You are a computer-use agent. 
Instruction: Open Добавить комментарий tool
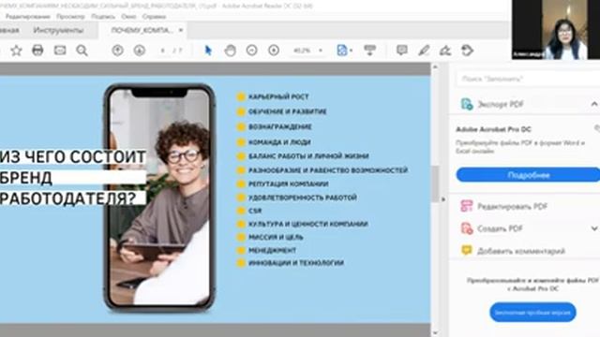[x=521, y=251]
